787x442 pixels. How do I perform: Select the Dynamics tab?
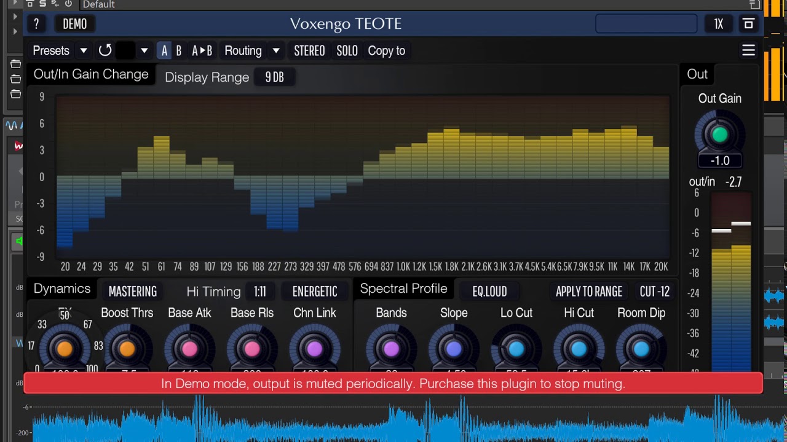pos(62,289)
